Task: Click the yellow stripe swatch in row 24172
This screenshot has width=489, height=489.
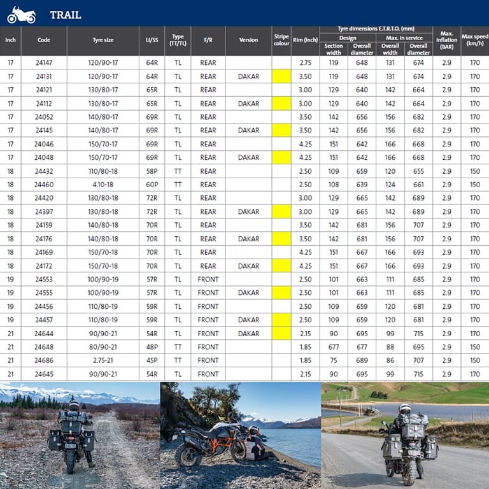Action: point(281,266)
